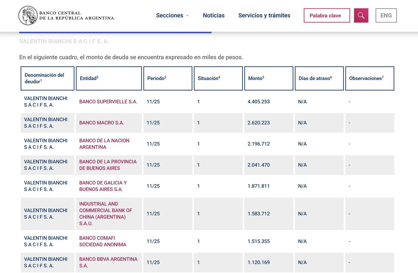418x273 pixels.
Task: Open BANCO DE LA PROVINCIA DE BUENOS AIRES link
Action: coord(108,165)
